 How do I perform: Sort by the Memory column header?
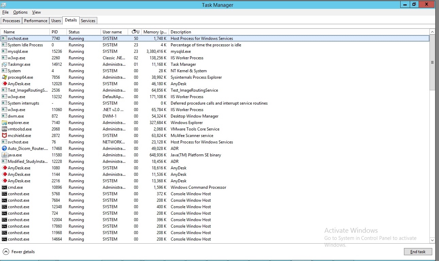click(x=155, y=32)
